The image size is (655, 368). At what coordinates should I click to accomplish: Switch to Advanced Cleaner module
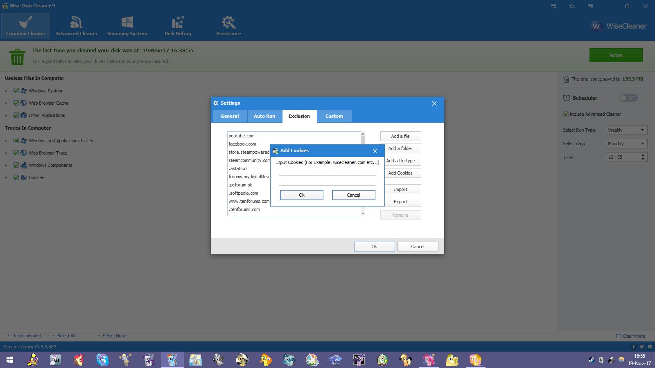point(77,26)
